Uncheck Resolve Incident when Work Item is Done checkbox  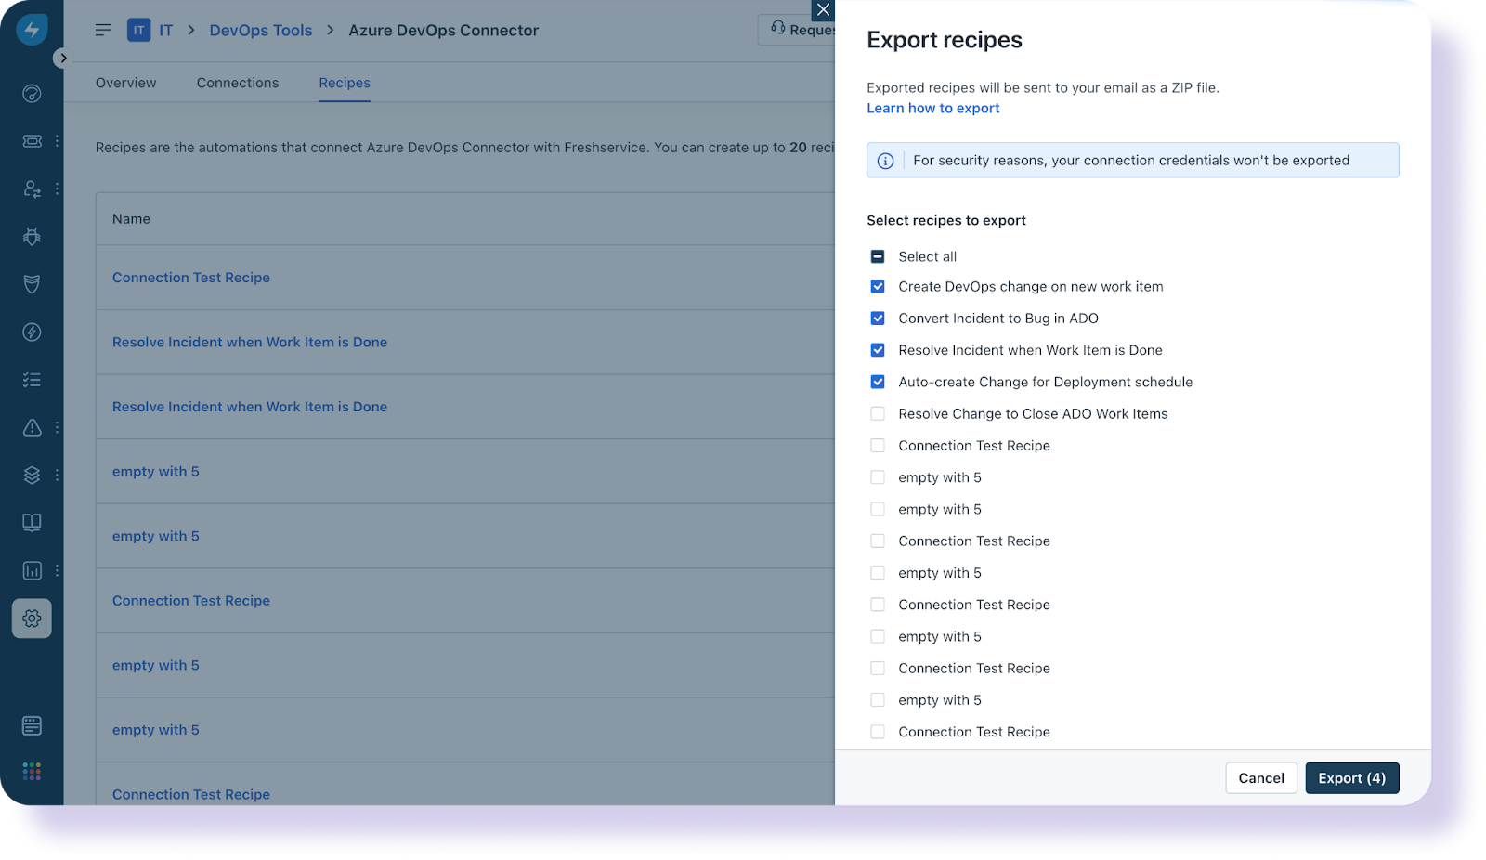tap(878, 350)
